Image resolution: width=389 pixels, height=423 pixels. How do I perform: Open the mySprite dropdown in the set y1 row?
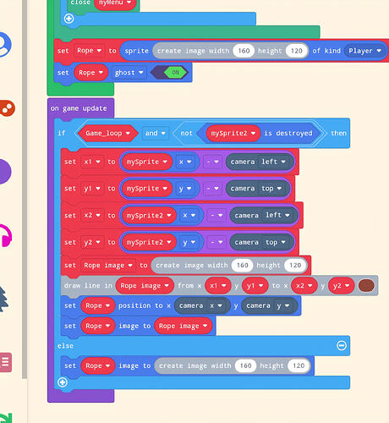pos(147,189)
